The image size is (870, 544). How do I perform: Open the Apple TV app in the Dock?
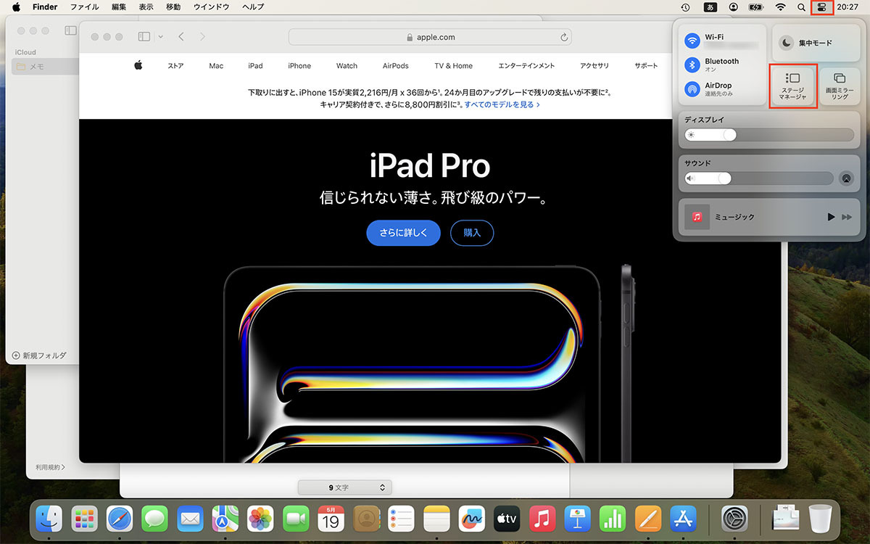(507, 519)
